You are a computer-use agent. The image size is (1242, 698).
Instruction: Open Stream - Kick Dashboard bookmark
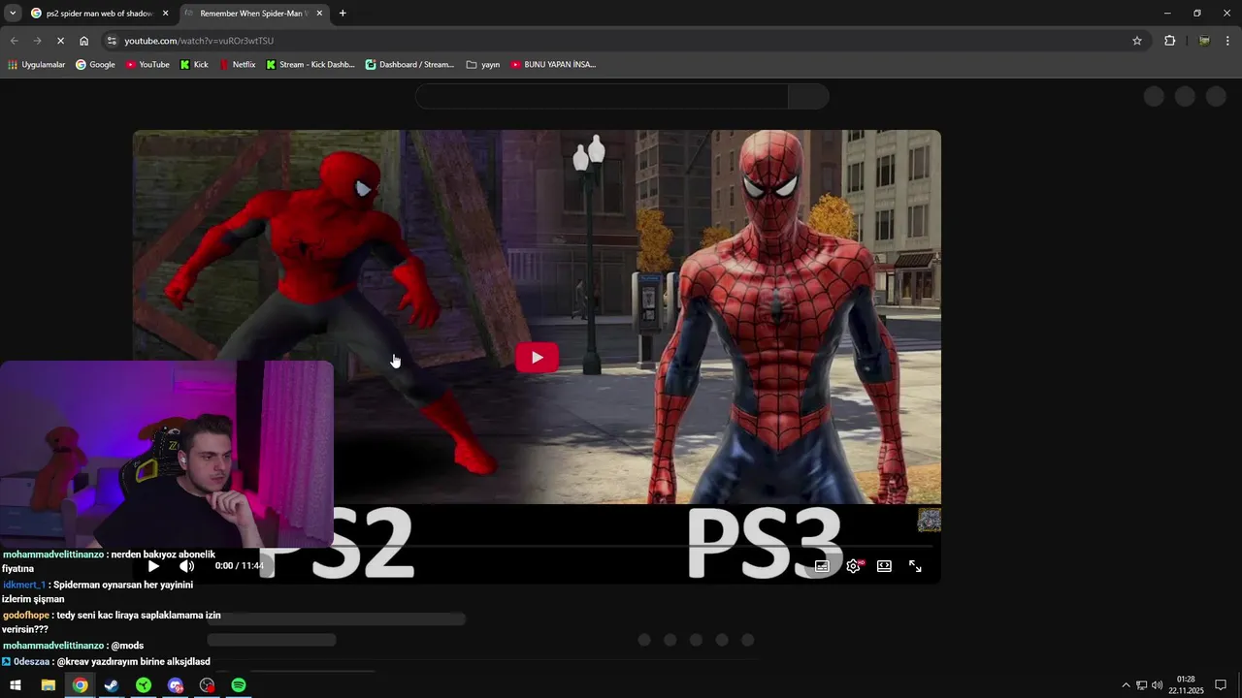point(310,65)
